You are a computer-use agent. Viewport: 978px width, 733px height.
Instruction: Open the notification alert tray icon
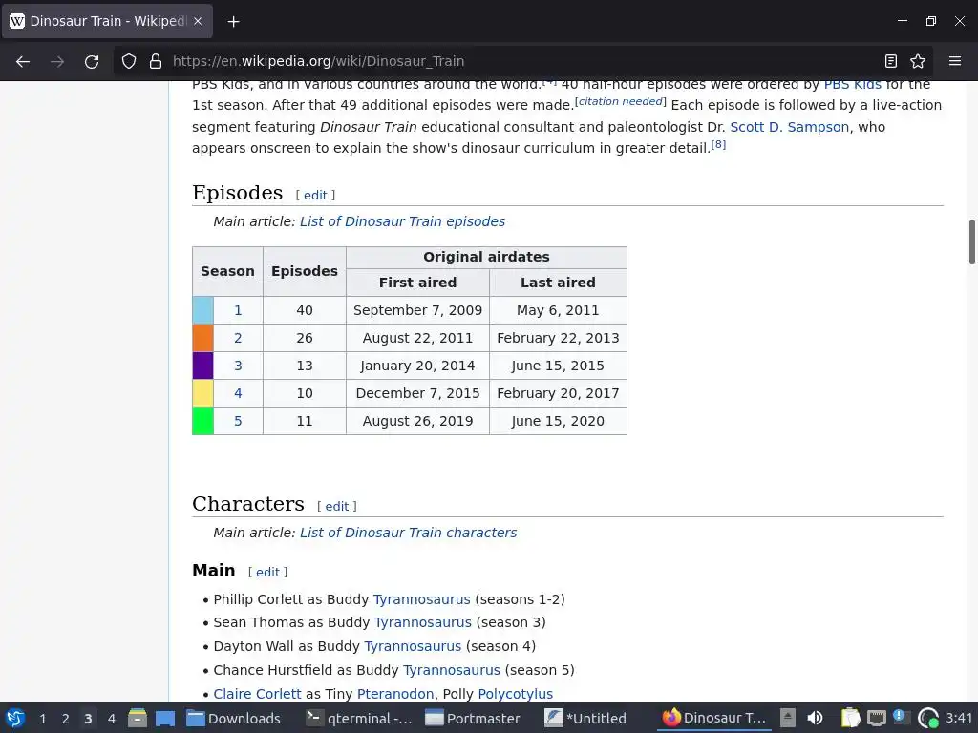(902, 717)
